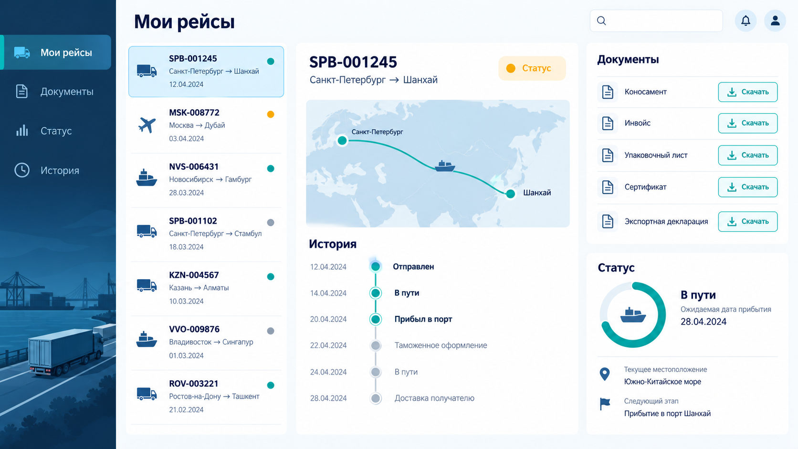Screen dimensions: 798x449
Task: Download the Коносамент document
Action: (748, 92)
